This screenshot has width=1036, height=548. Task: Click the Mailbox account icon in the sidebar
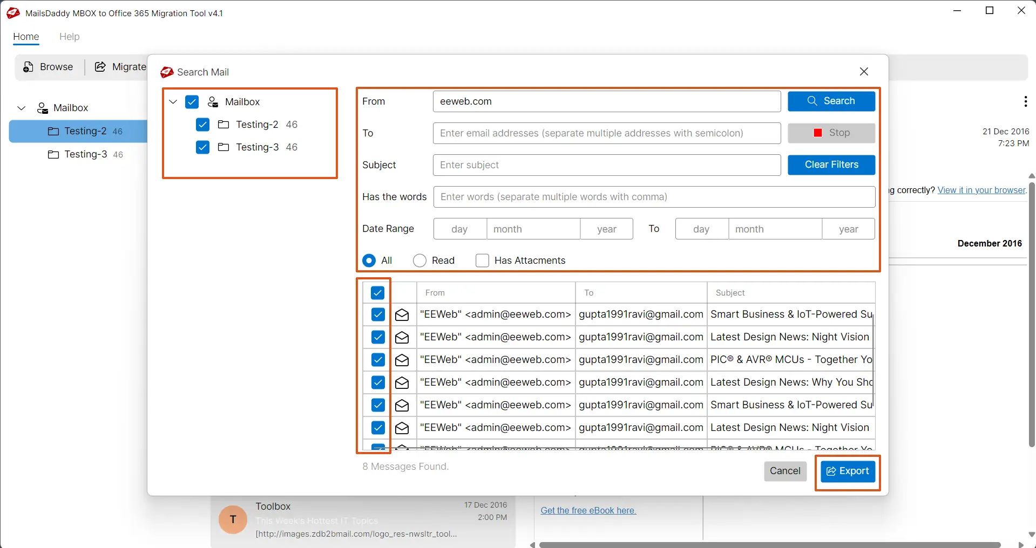[x=42, y=108]
